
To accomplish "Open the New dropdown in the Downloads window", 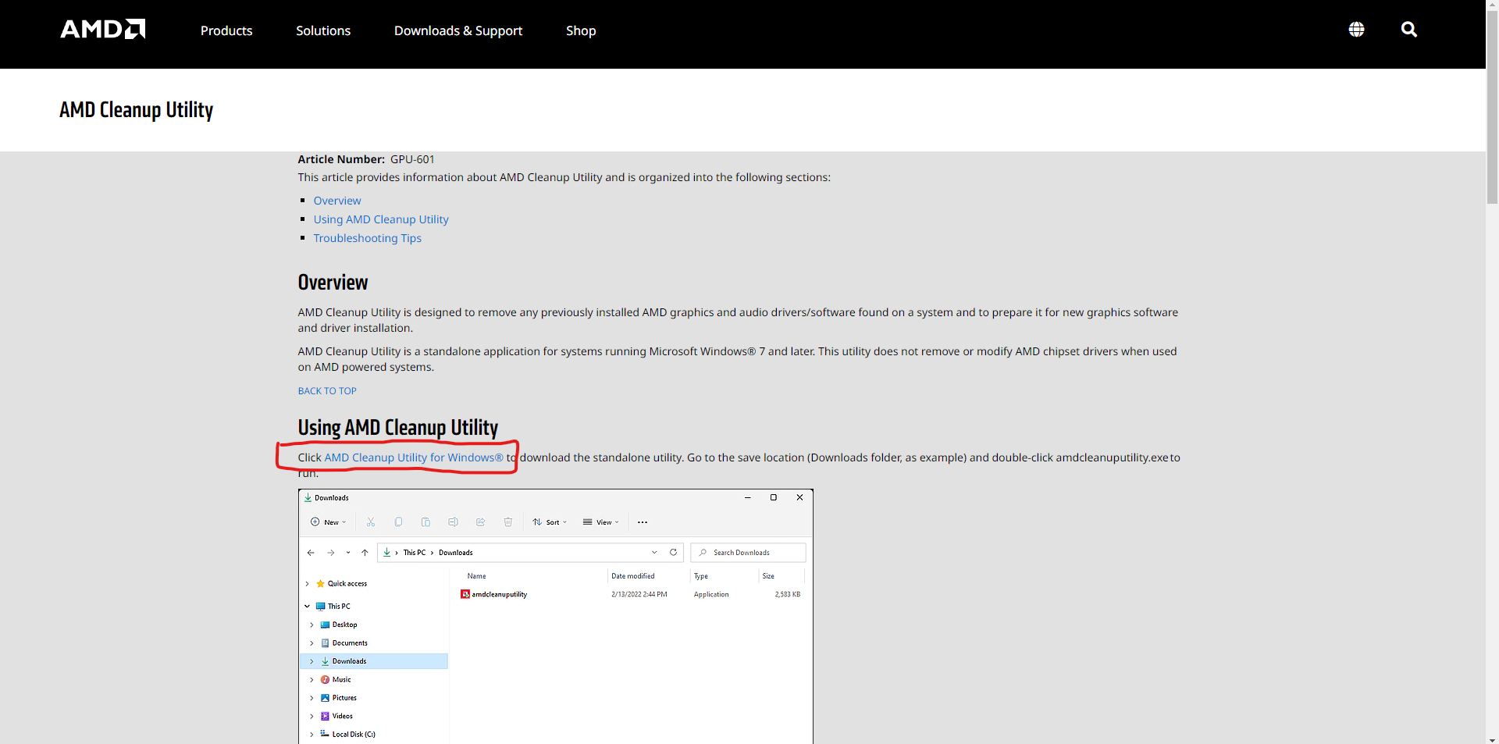I will tap(329, 522).
